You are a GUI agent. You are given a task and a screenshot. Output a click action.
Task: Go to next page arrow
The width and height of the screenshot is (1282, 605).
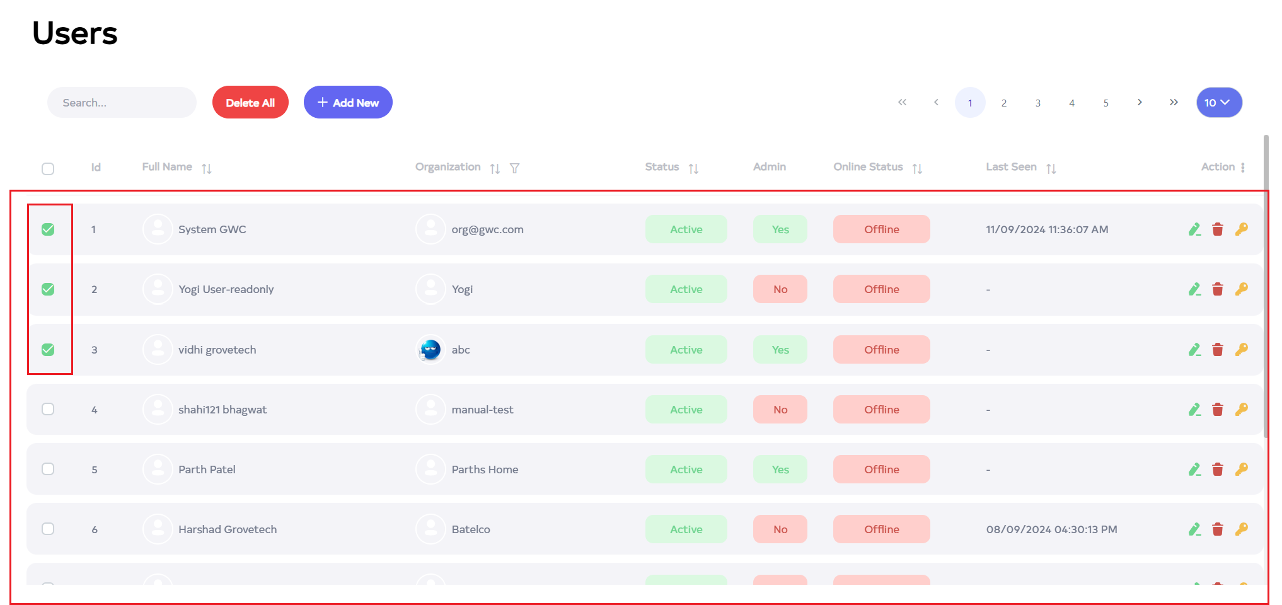(x=1140, y=103)
